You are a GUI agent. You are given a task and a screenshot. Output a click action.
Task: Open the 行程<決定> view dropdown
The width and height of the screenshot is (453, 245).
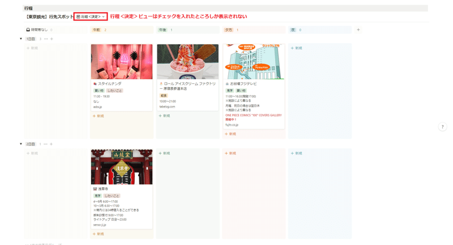pyautogui.click(x=91, y=17)
